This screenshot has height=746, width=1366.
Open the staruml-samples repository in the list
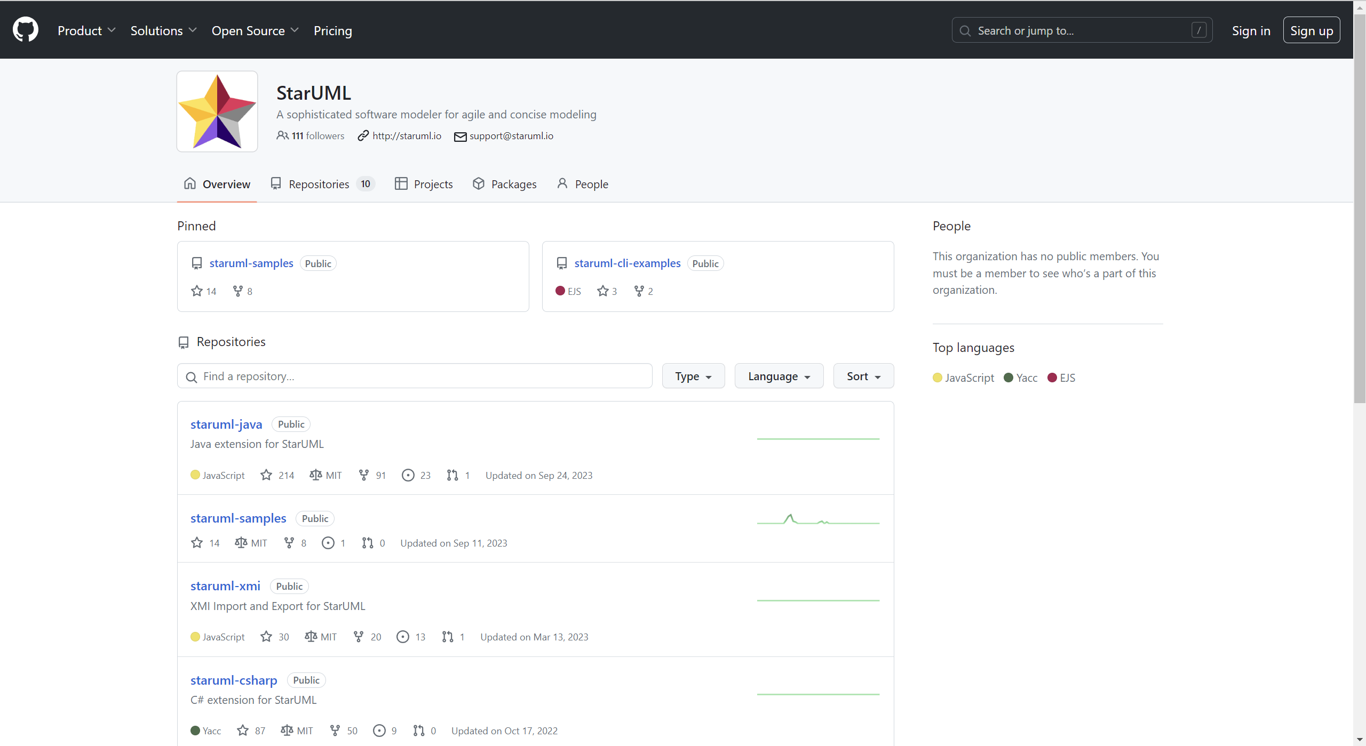[239, 518]
